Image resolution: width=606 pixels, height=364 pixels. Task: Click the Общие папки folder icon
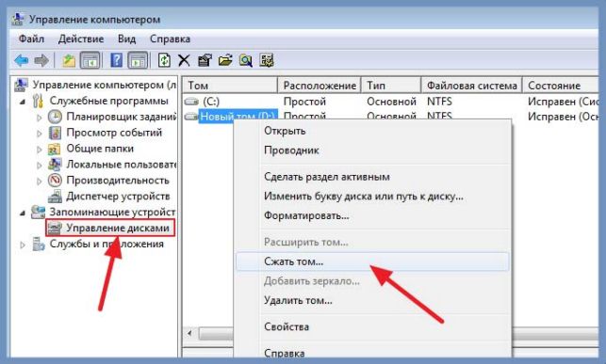(x=54, y=149)
